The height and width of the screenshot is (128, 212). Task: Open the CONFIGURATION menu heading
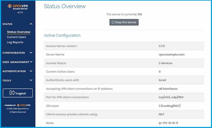pyautogui.click(x=14, y=53)
